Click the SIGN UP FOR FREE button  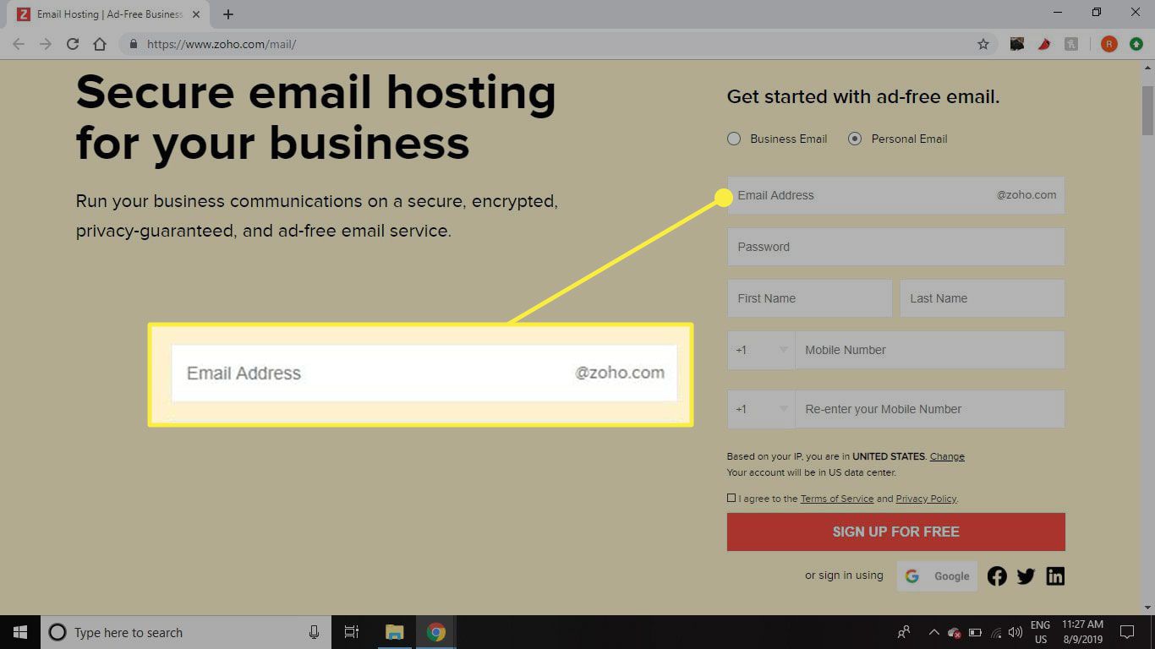(x=896, y=532)
